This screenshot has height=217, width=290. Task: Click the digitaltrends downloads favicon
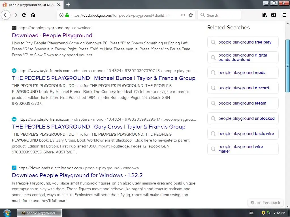coord(14,168)
